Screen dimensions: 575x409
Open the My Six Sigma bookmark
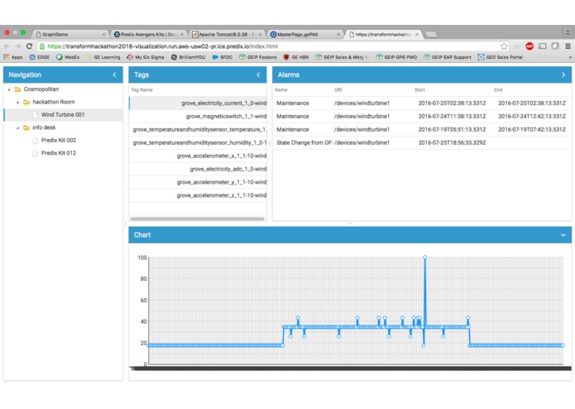tap(146, 57)
